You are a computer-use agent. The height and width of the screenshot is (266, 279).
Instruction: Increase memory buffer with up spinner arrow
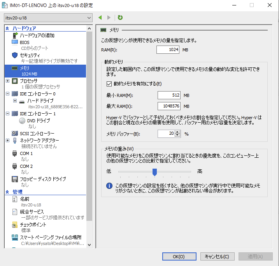(178, 132)
